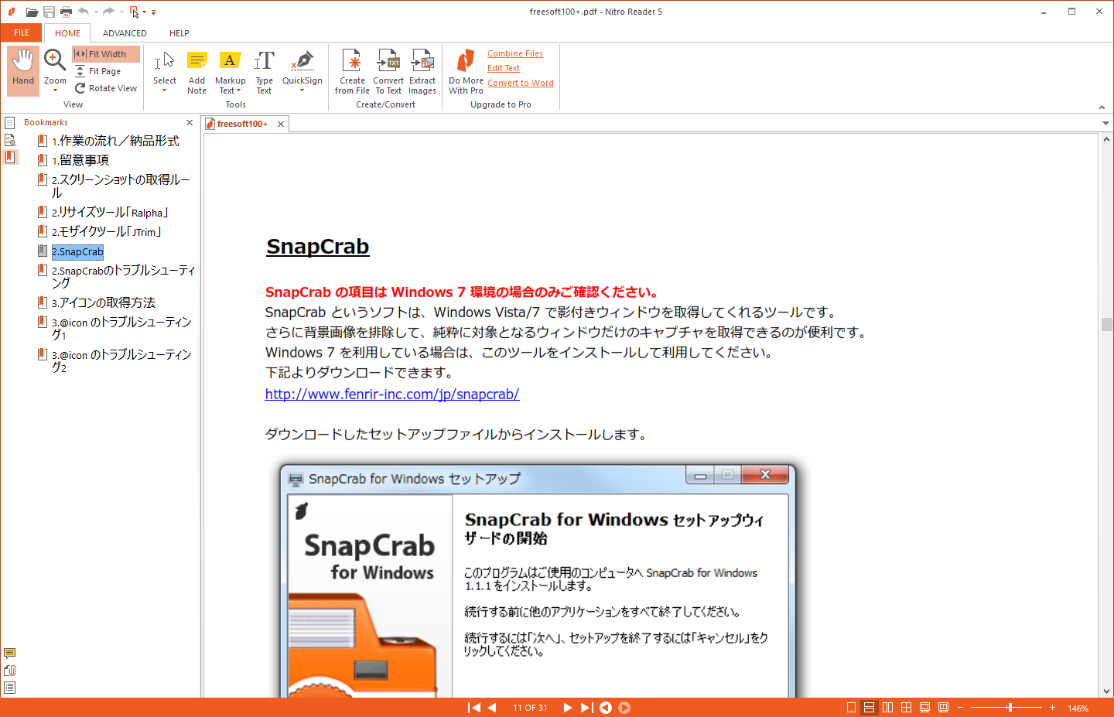1114x717 pixels.
Task: Click Create from File
Action: tap(352, 71)
